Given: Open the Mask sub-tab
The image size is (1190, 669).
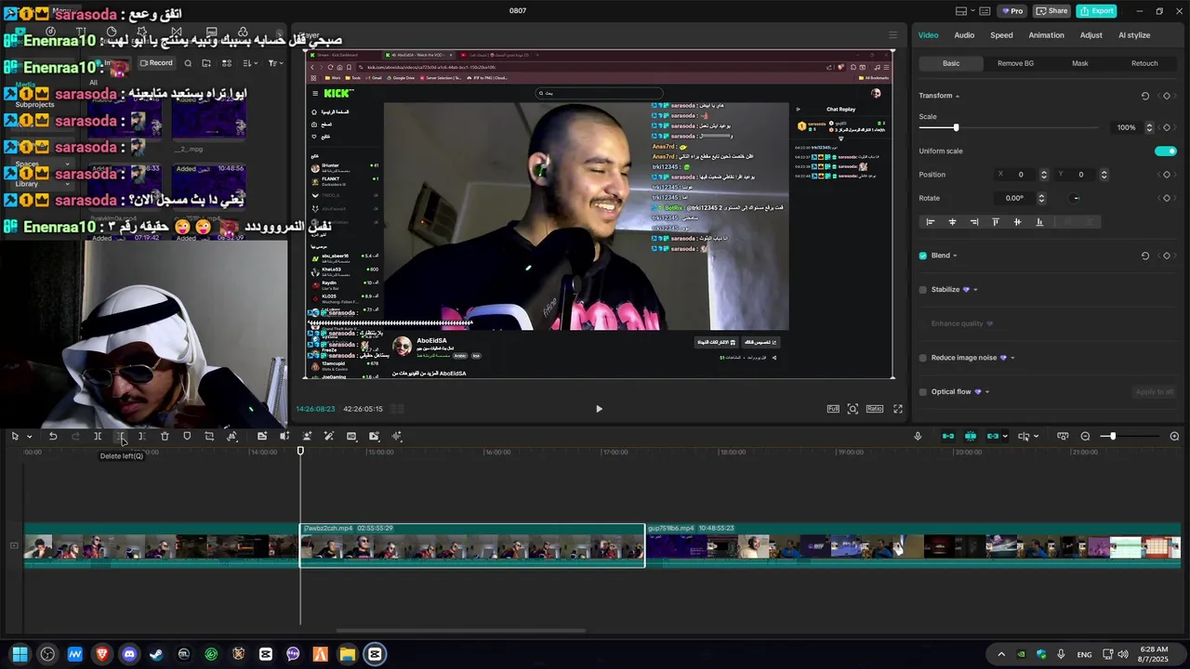Looking at the screenshot, I should tap(1079, 63).
